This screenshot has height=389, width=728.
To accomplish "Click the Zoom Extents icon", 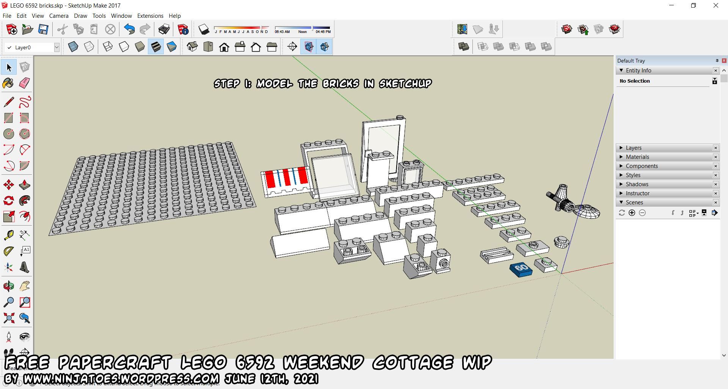I will click(8, 318).
